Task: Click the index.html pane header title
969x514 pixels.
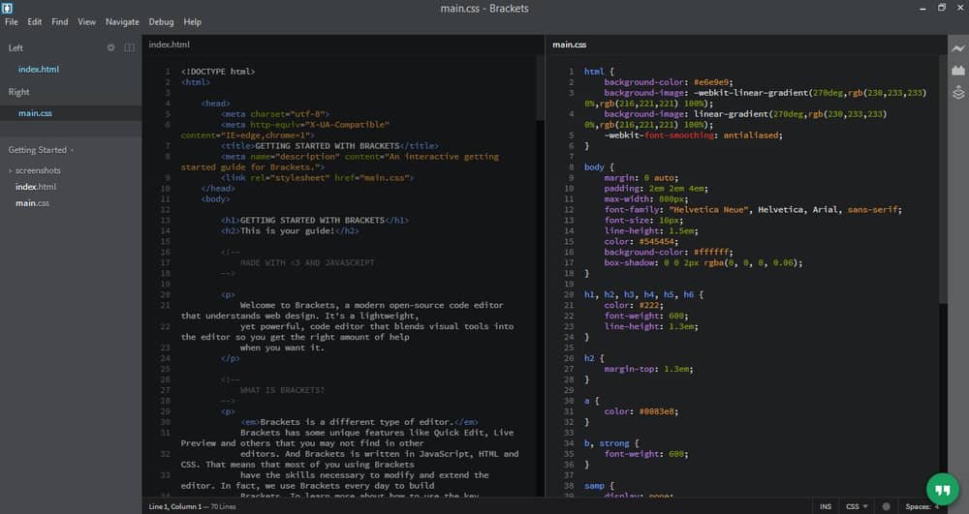Action: (169, 45)
